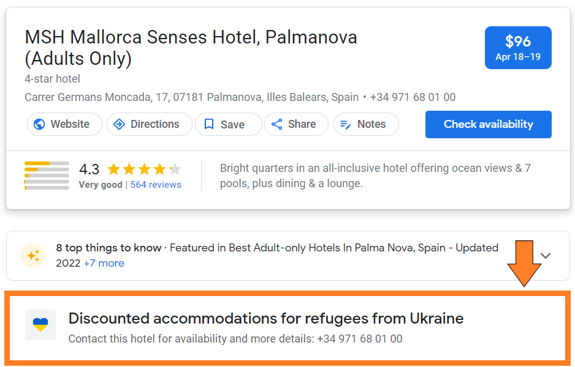Click the Directions diamond arrow icon
Viewport: 575px width, 367px height.
pos(119,124)
